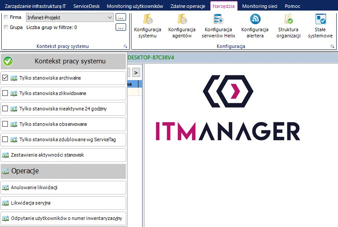Image resolution: width=338 pixels, height=227 pixels.
Task: Check Tylko stanowiska zdublowane wg ServiceTag checkbox
Action: pyautogui.click(x=5, y=139)
